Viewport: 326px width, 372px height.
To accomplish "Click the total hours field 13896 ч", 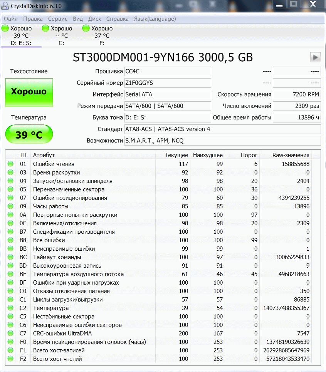I will (x=297, y=118).
